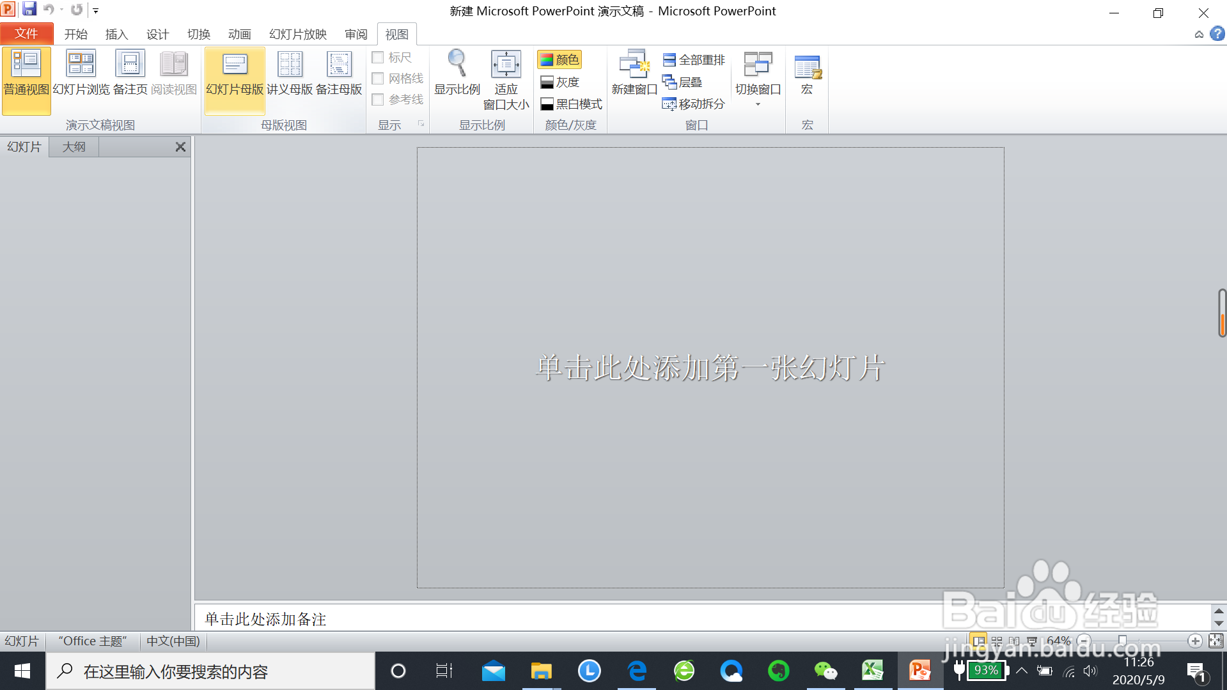
Task: Click 单击此处添加第一张幻灯片 to add first slide
Action: [x=710, y=368]
